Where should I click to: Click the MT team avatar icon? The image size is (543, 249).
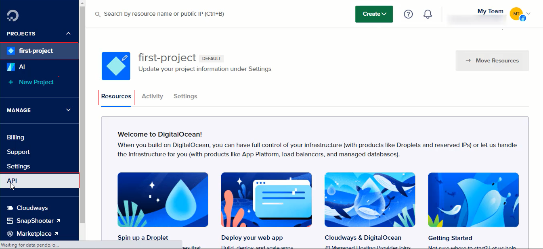coord(516,14)
